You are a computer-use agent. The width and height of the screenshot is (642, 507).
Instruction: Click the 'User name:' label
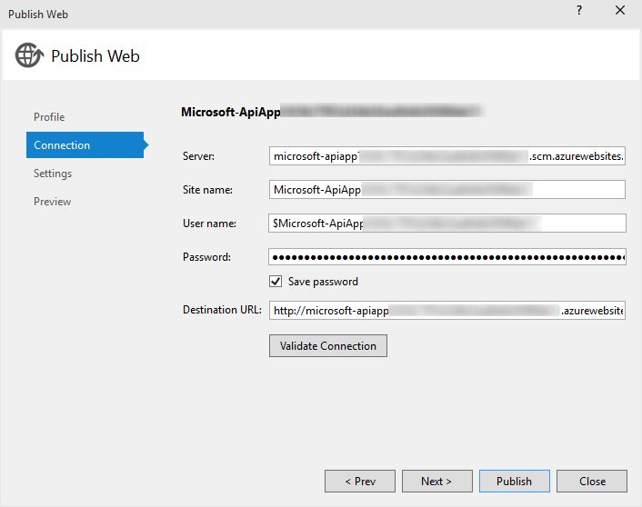tap(209, 223)
